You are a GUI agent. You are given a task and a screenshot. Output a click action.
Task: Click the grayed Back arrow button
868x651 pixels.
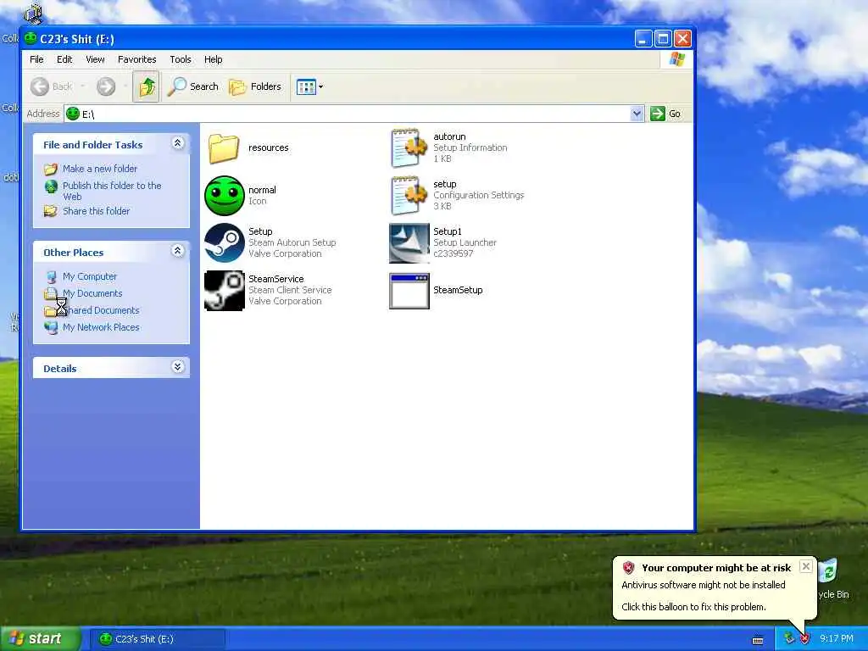[x=52, y=86]
